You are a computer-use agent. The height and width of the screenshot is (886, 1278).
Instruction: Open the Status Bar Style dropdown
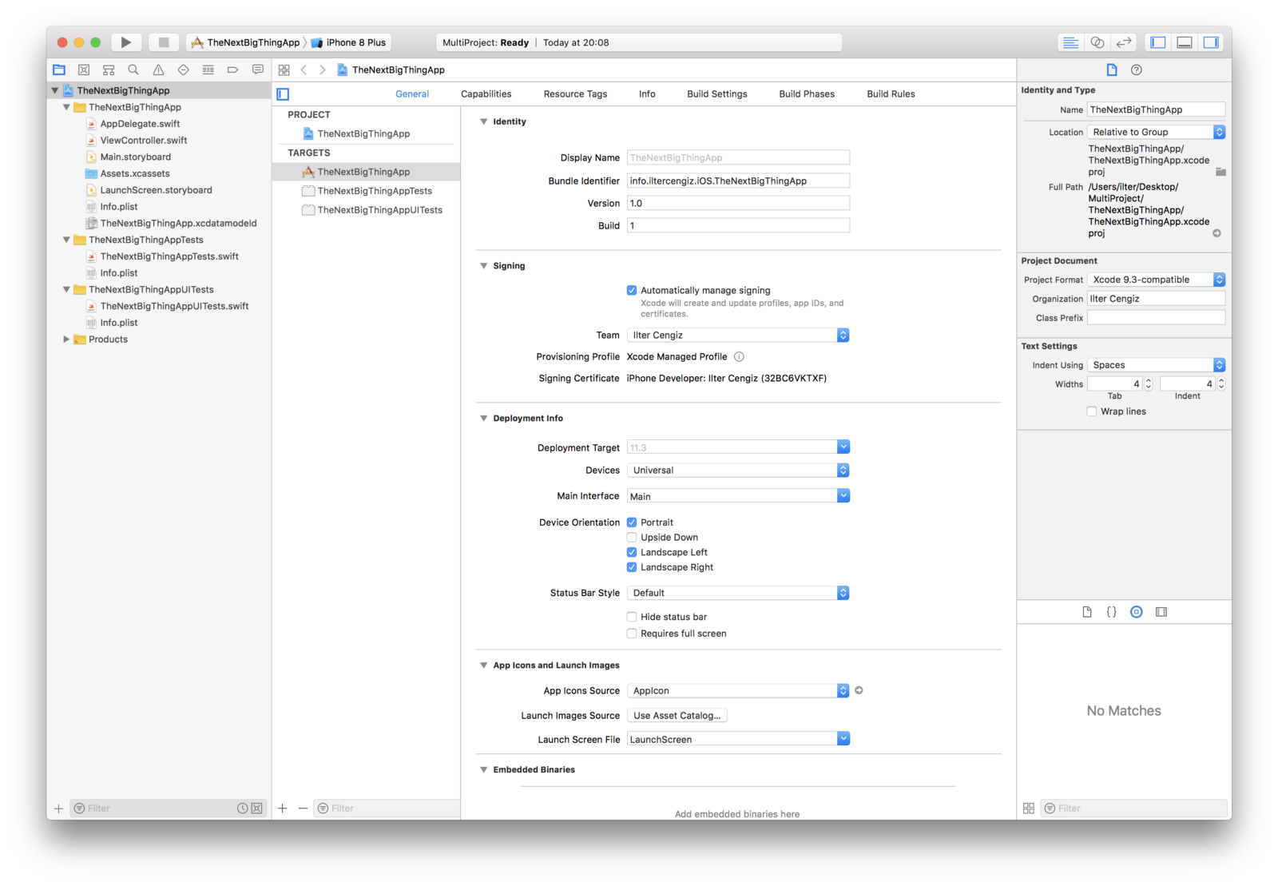[738, 593]
